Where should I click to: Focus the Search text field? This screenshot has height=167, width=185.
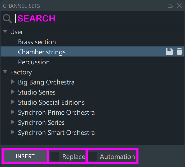pos(100,18)
